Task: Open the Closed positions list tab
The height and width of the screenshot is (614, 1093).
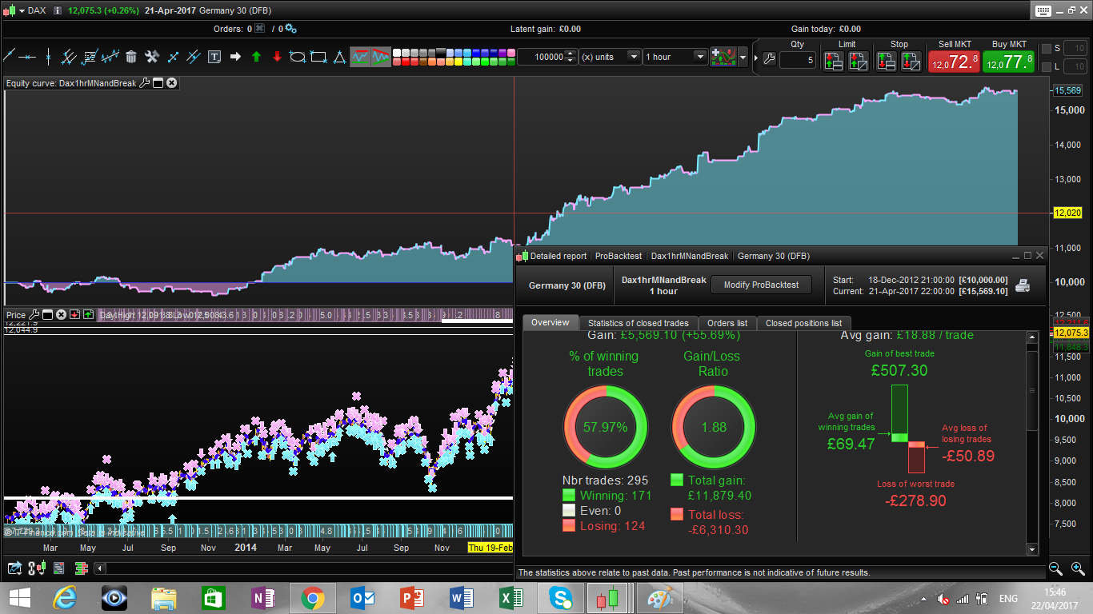Action: coord(803,323)
